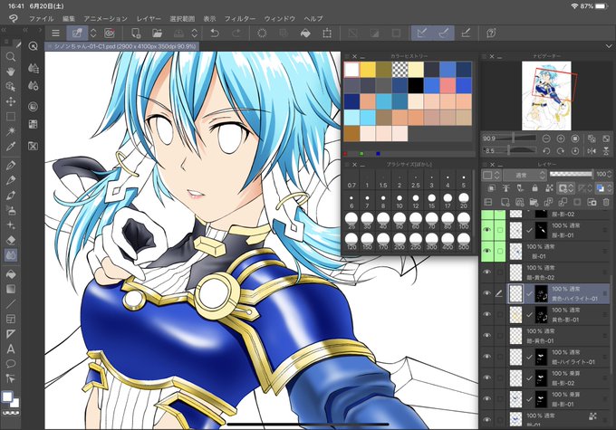
Task: Expand the command bar stepper beside the touch gesture icon
Action: click(x=93, y=33)
